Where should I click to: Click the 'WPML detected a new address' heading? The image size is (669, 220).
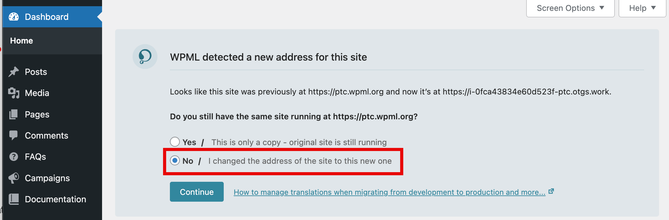pyautogui.click(x=268, y=57)
